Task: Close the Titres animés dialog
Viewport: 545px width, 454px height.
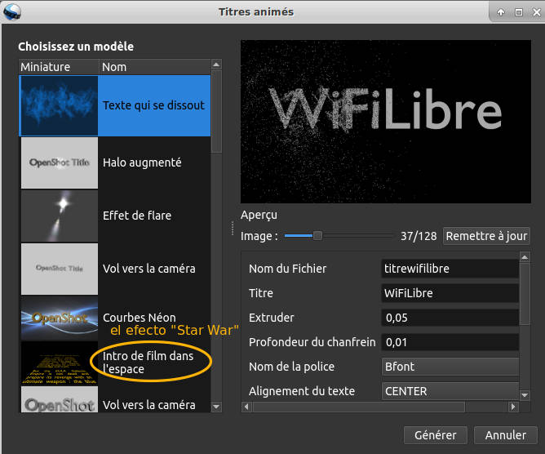Action: (x=537, y=12)
